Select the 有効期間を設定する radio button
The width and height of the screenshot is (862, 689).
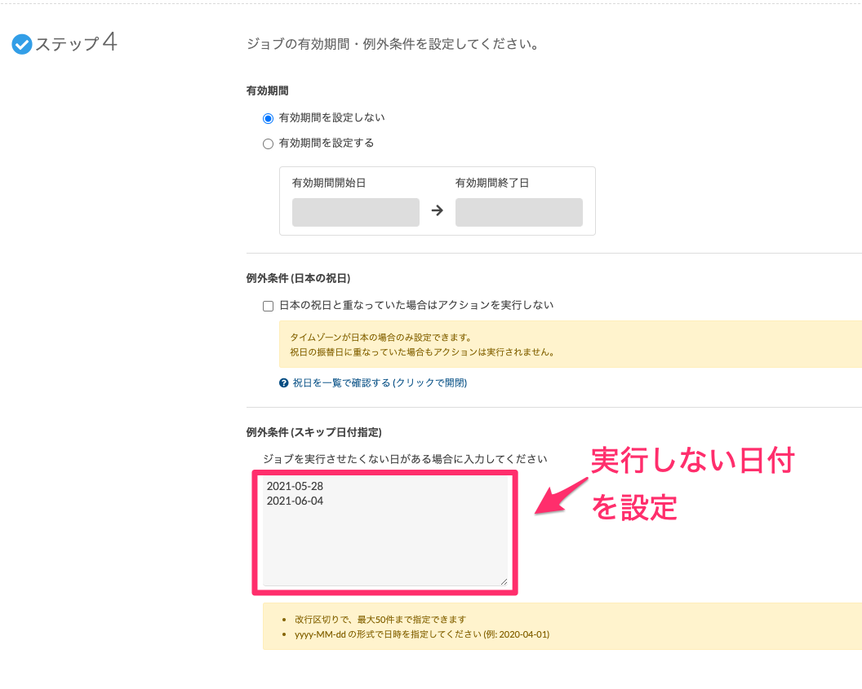268,144
